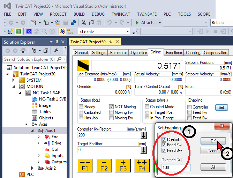Toggle the Coupled Mode checkbox
233x178 pixels.
pos(147,106)
